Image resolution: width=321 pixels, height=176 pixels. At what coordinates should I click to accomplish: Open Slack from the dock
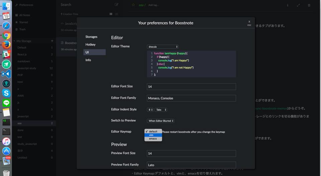6,54
